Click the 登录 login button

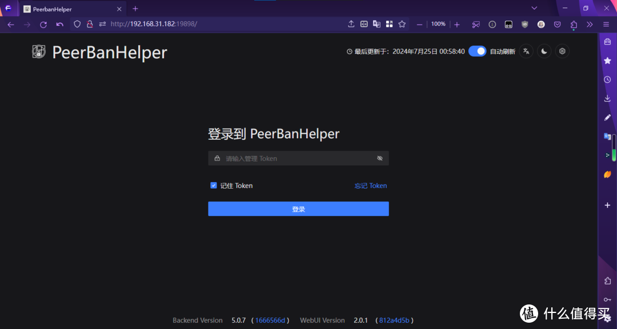pyautogui.click(x=298, y=208)
